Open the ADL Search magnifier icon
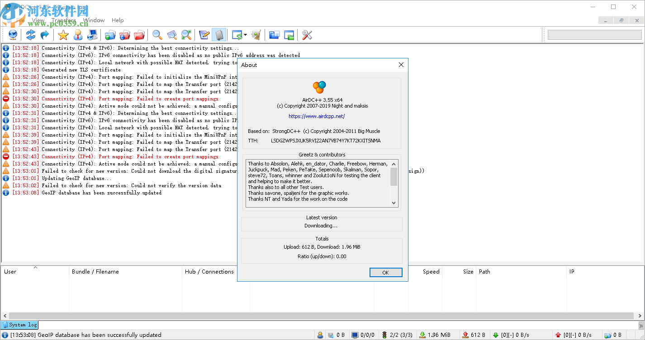Screen dimensions: 645x340 click(172, 35)
